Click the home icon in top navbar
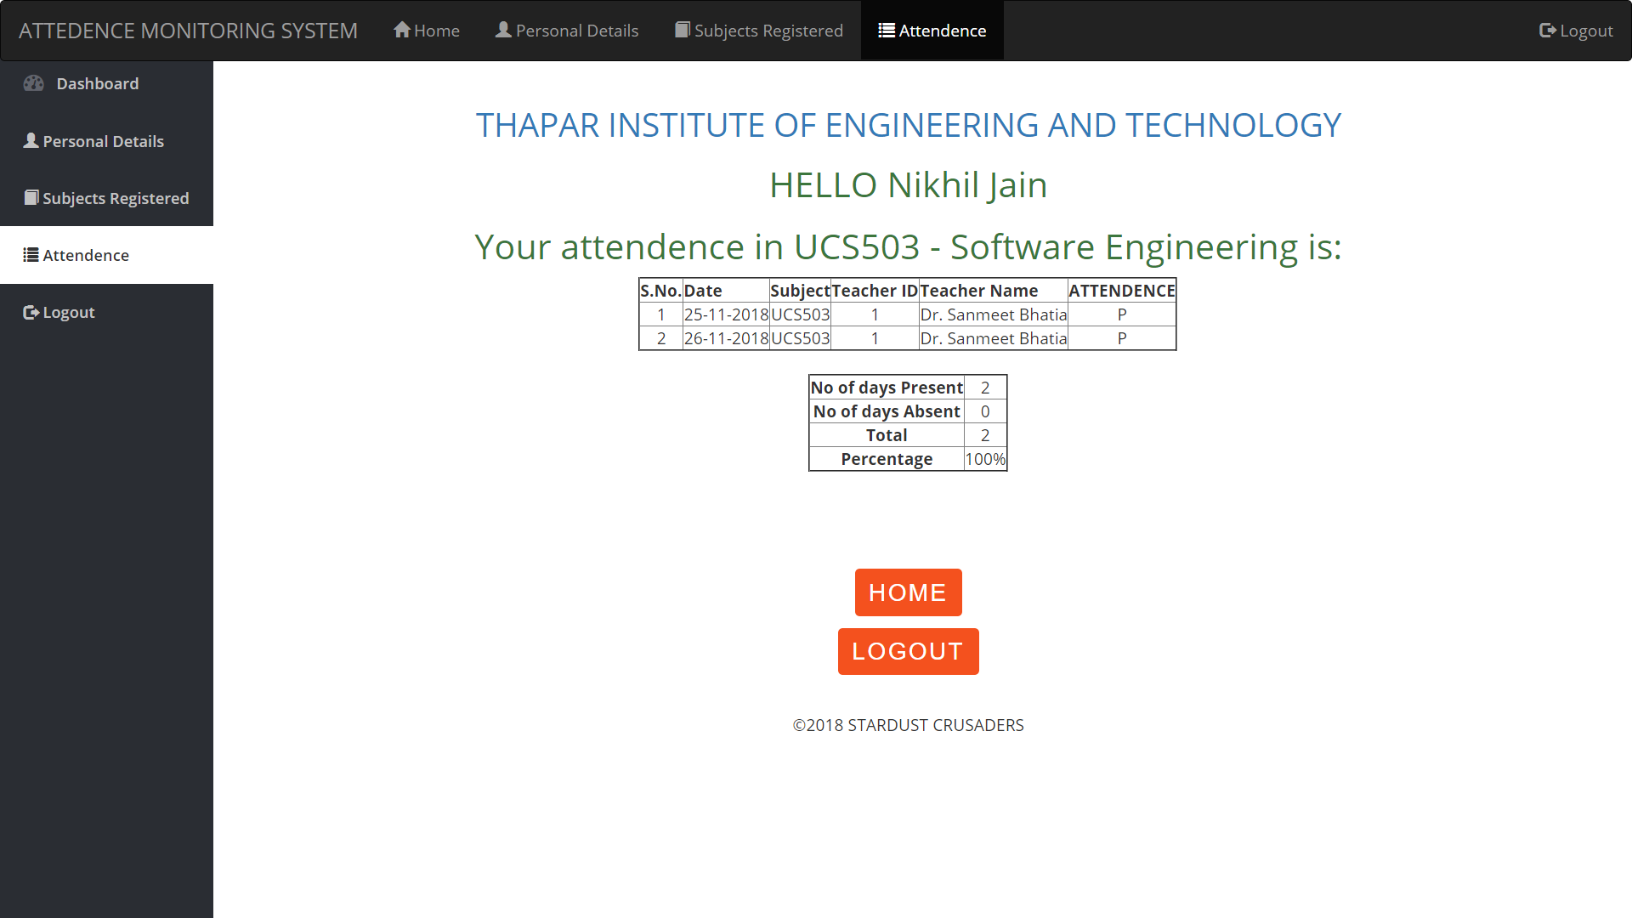The width and height of the screenshot is (1632, 918). click(401, 30)
